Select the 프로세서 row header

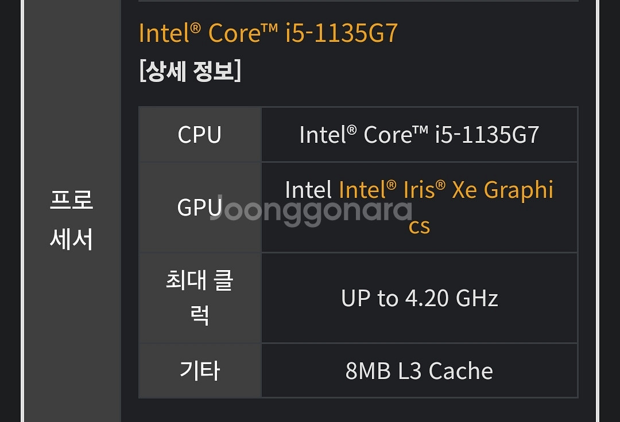pyautogui.click(x=72, y=220)
